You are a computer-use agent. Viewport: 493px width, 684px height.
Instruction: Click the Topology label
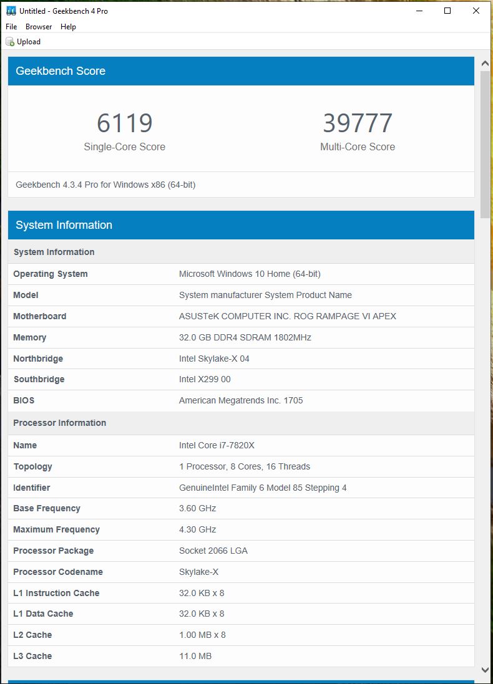tap(32, 467)
